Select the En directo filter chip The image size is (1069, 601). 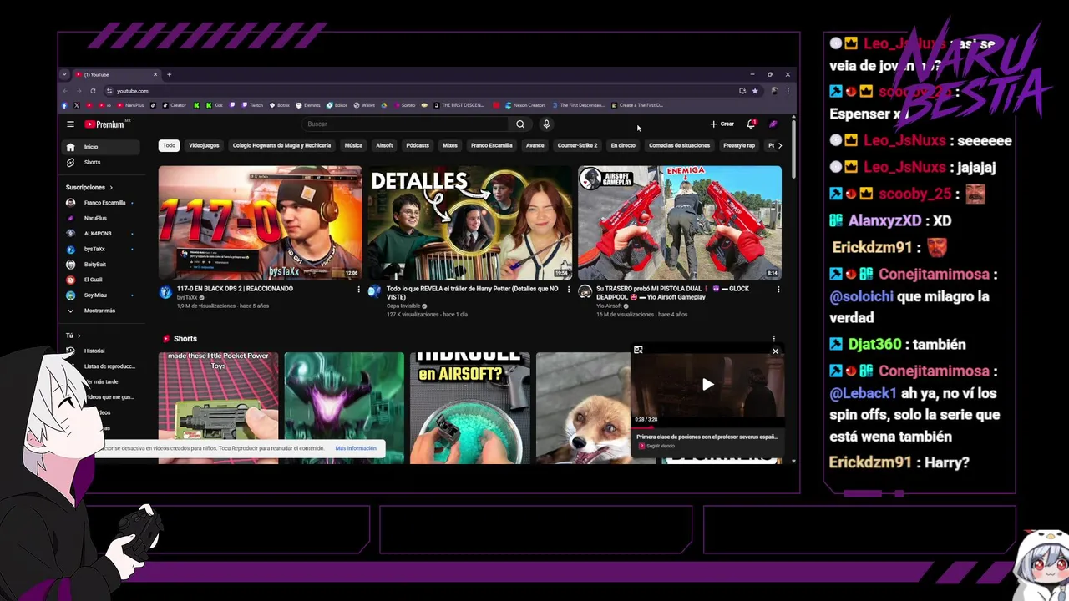point(623,145)
